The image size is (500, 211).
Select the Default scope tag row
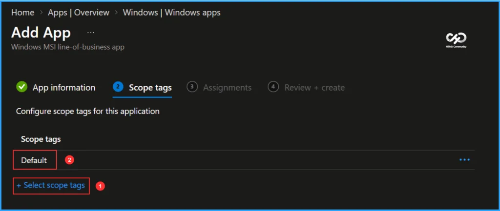pos(244,160)
